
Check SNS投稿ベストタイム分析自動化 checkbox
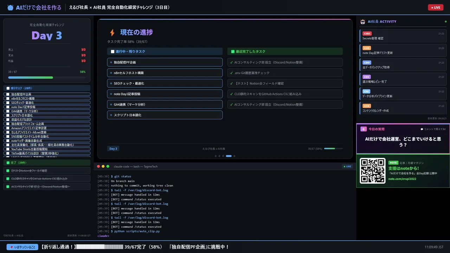(8, 136)
